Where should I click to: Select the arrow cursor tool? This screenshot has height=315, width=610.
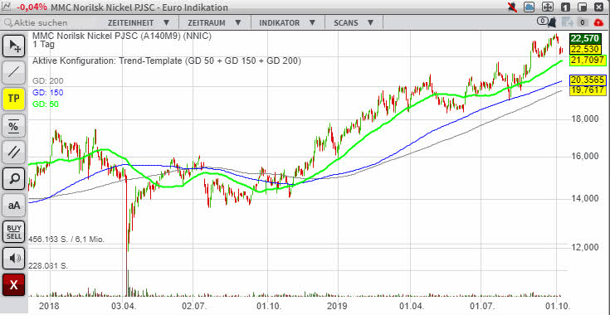point(14,46)
